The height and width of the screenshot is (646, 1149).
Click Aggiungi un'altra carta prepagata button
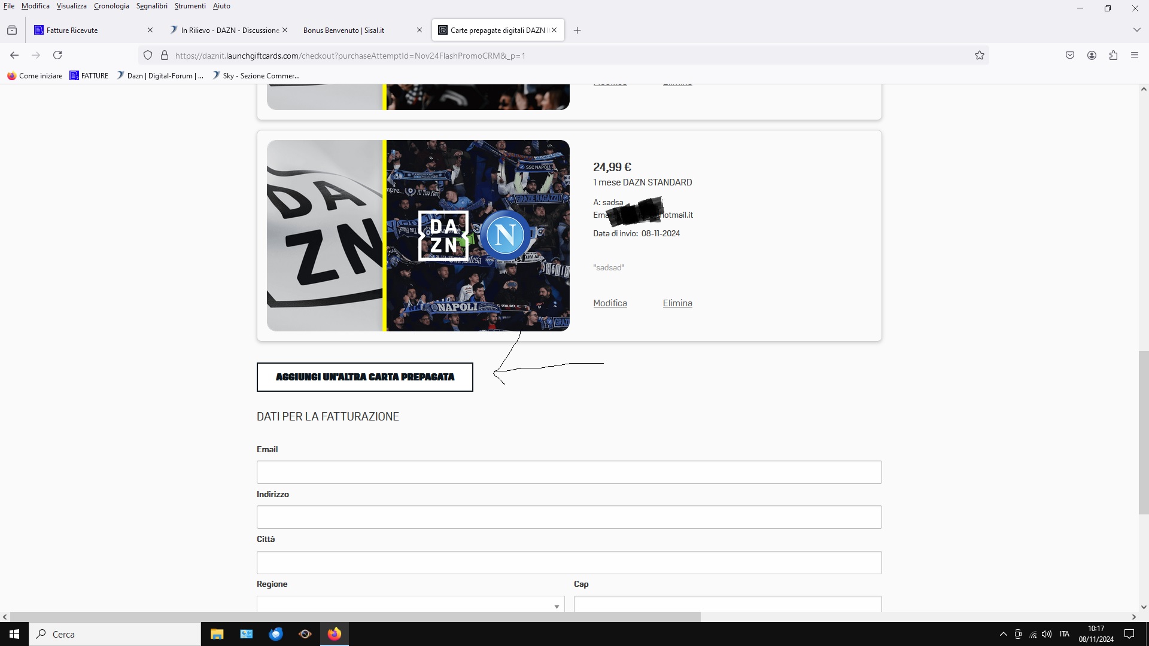pos(365,377)
